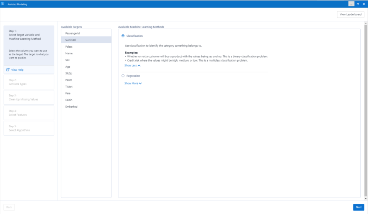The image size is (368, 214).
Task: Click the scrollbar up arrow
Action: [366, 23]
